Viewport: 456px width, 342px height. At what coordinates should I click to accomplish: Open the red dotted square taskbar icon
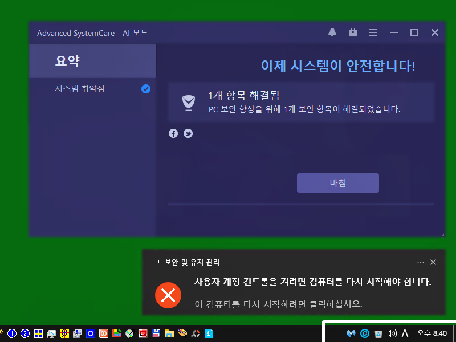tap(143, 333)
